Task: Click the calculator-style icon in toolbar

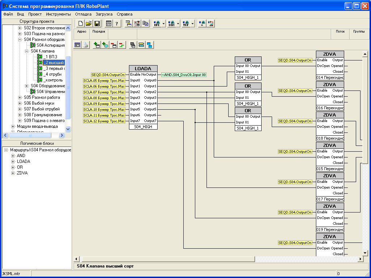Action: click(108, 24)
